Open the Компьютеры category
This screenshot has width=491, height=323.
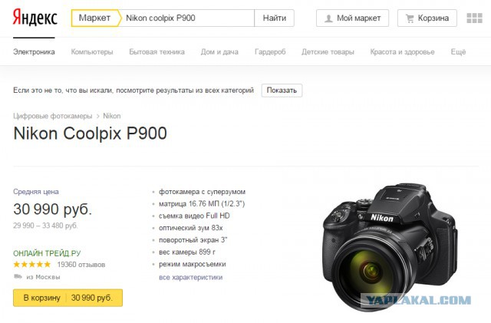click(x=92, y=52)
